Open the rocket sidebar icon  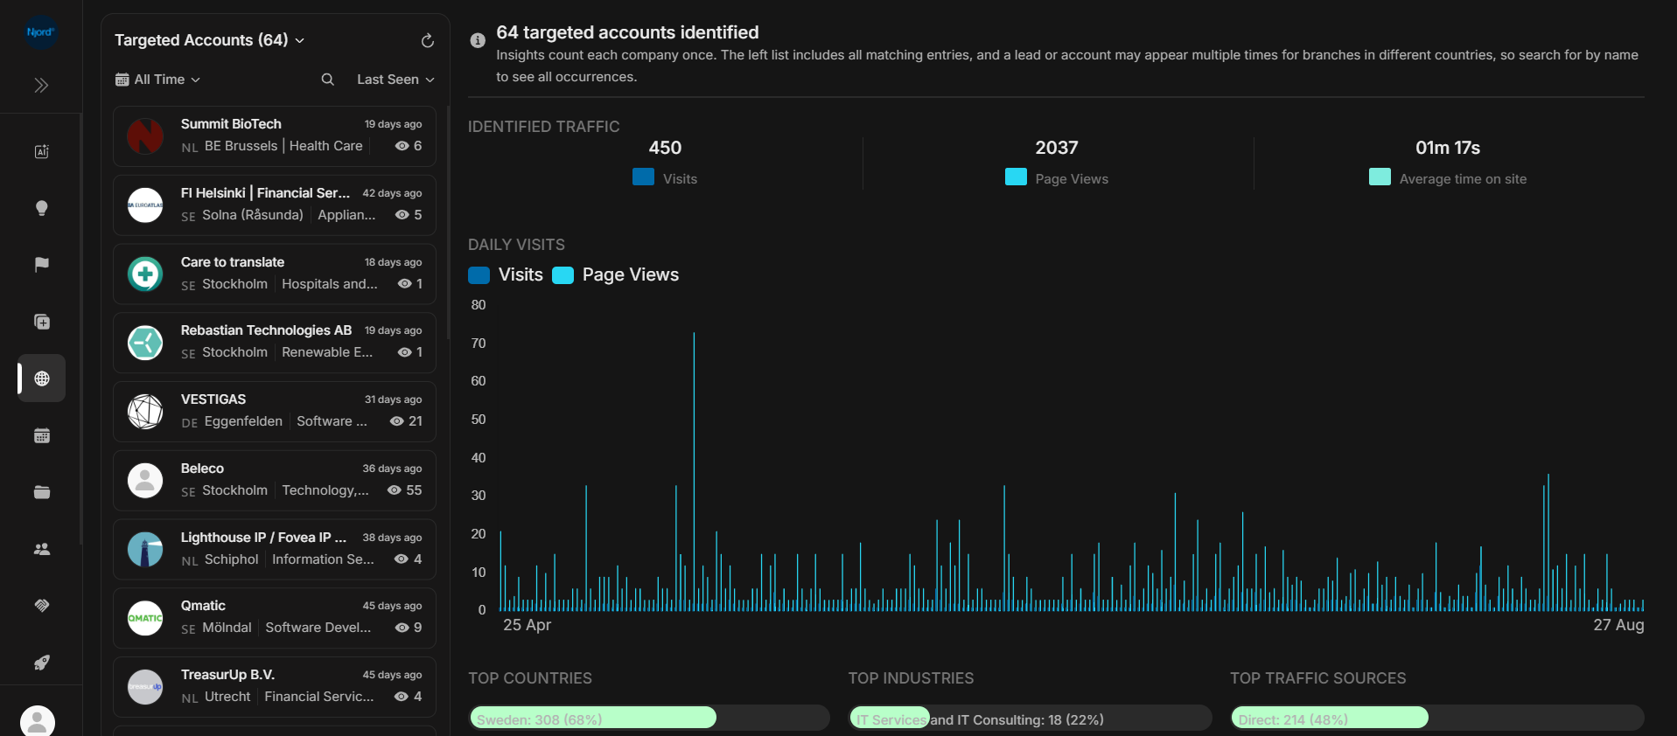click(41, 663)
